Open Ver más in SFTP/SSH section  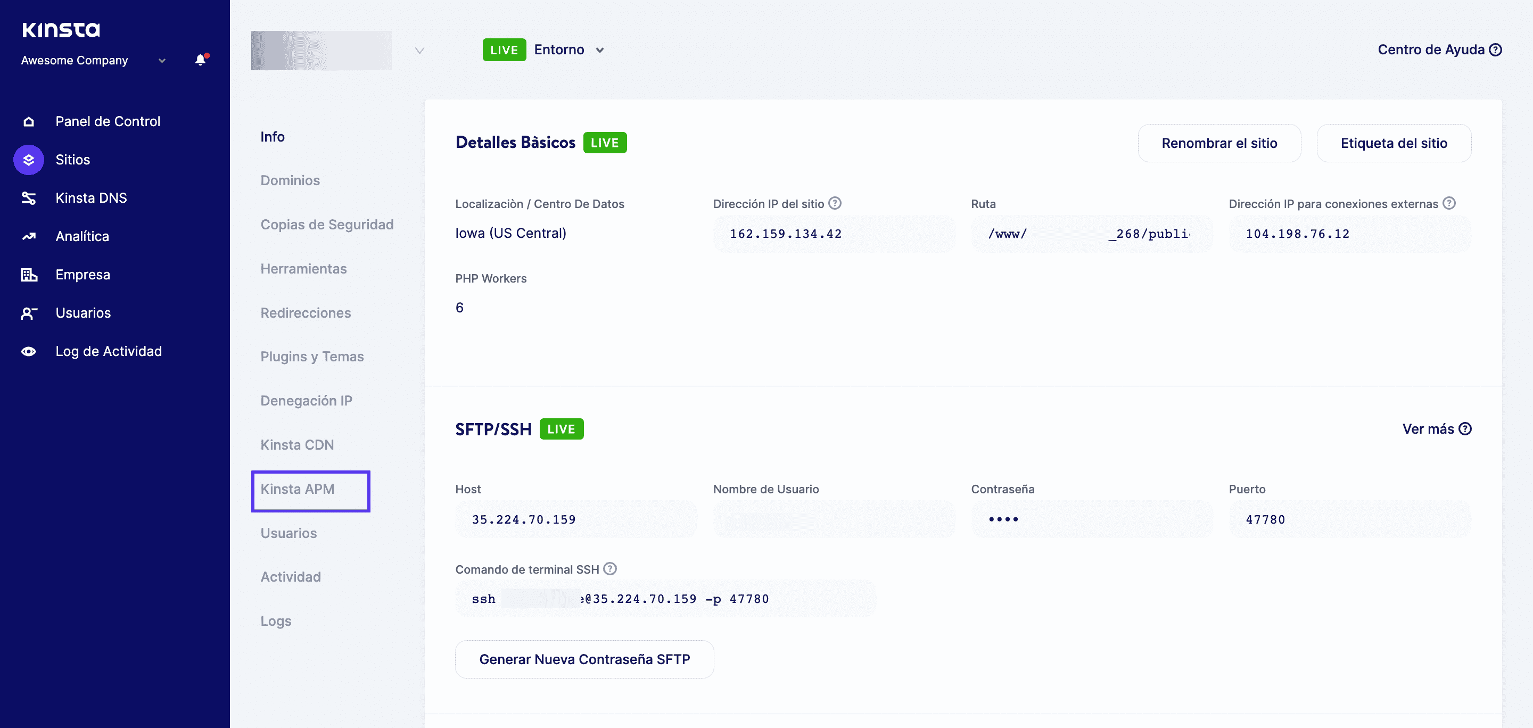pos(1429,429)
